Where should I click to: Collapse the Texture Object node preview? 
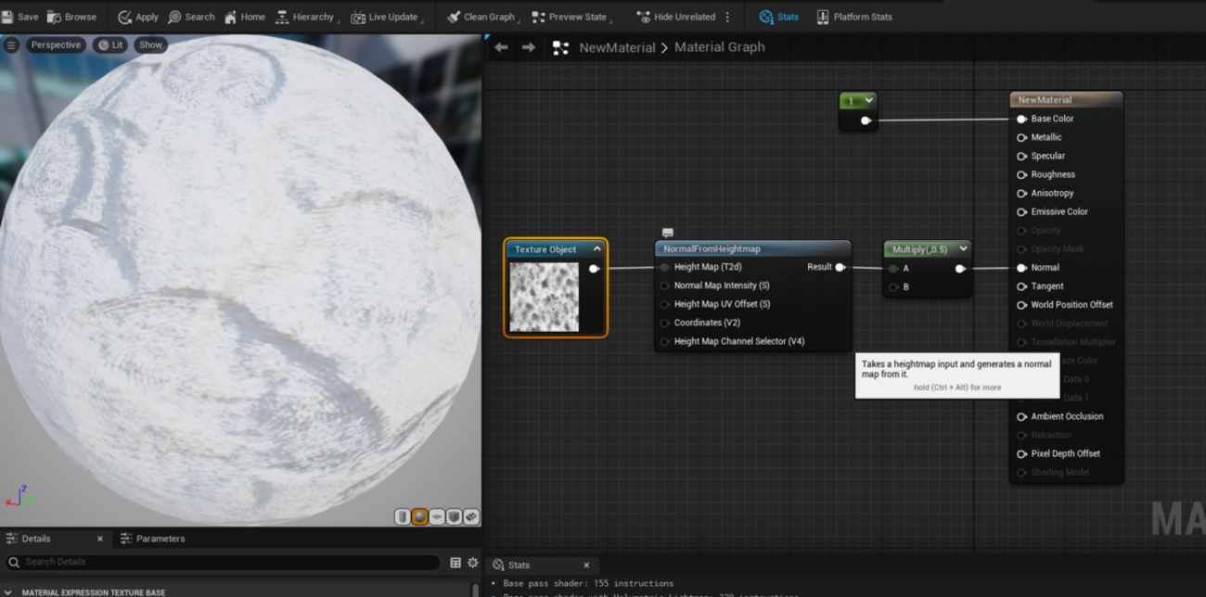pos(597,249)
